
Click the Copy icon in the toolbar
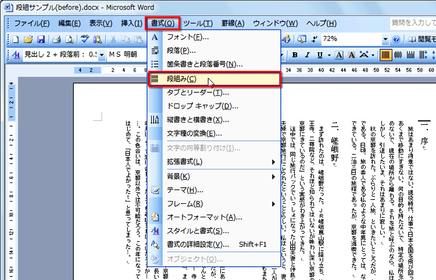tap(126, 40)
